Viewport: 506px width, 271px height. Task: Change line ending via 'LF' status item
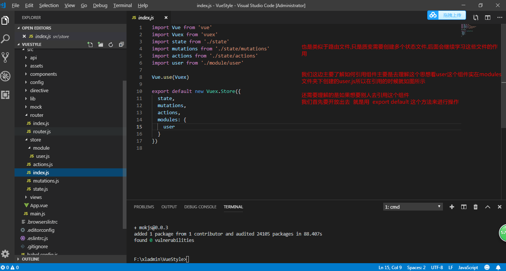point(451,267)
